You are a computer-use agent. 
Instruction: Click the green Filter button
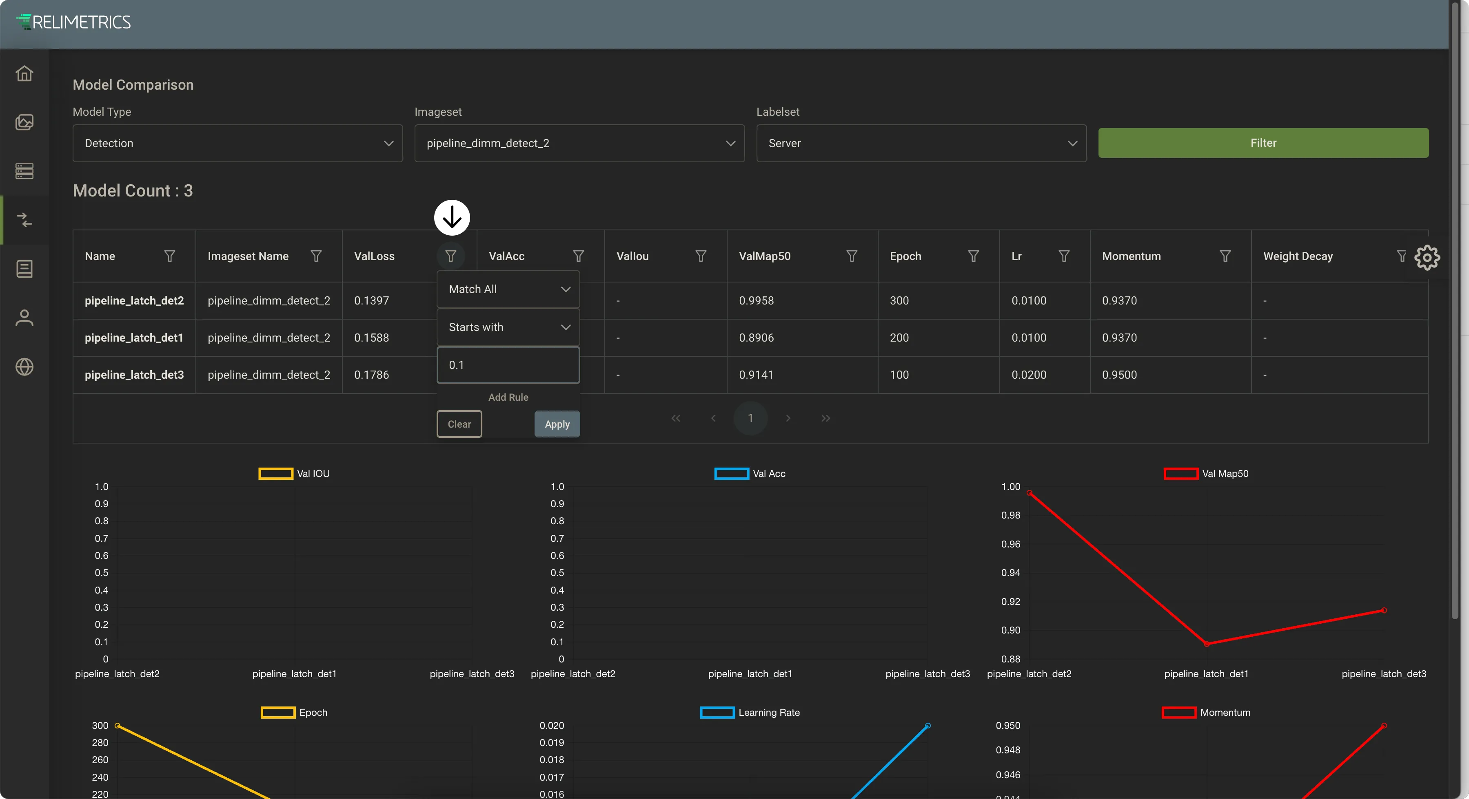pos(1263,143)
